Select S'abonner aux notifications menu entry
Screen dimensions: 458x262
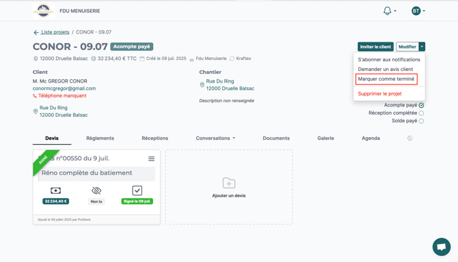(389, 59)
